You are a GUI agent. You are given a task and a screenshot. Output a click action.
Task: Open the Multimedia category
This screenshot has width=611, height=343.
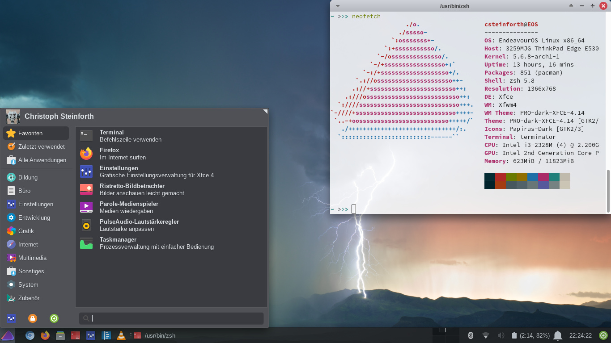(36, 258)
